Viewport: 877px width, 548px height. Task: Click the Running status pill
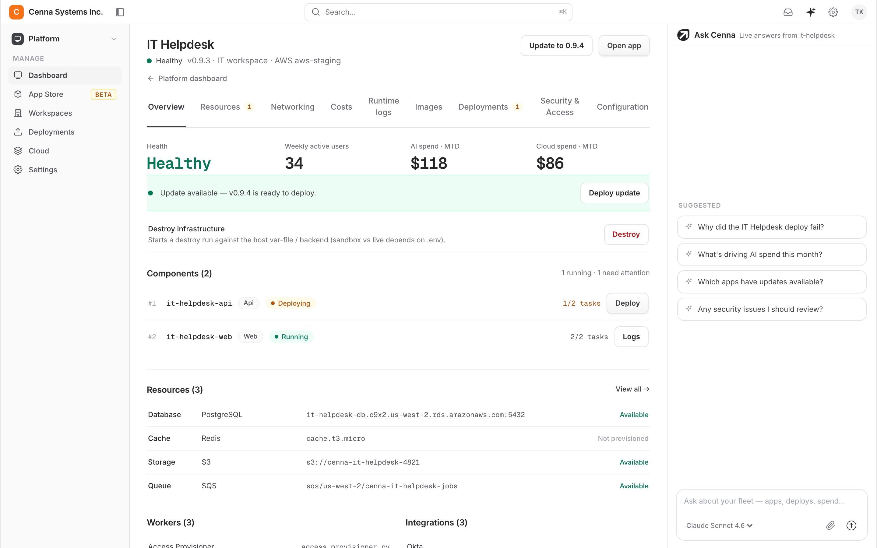coord(291,337)
